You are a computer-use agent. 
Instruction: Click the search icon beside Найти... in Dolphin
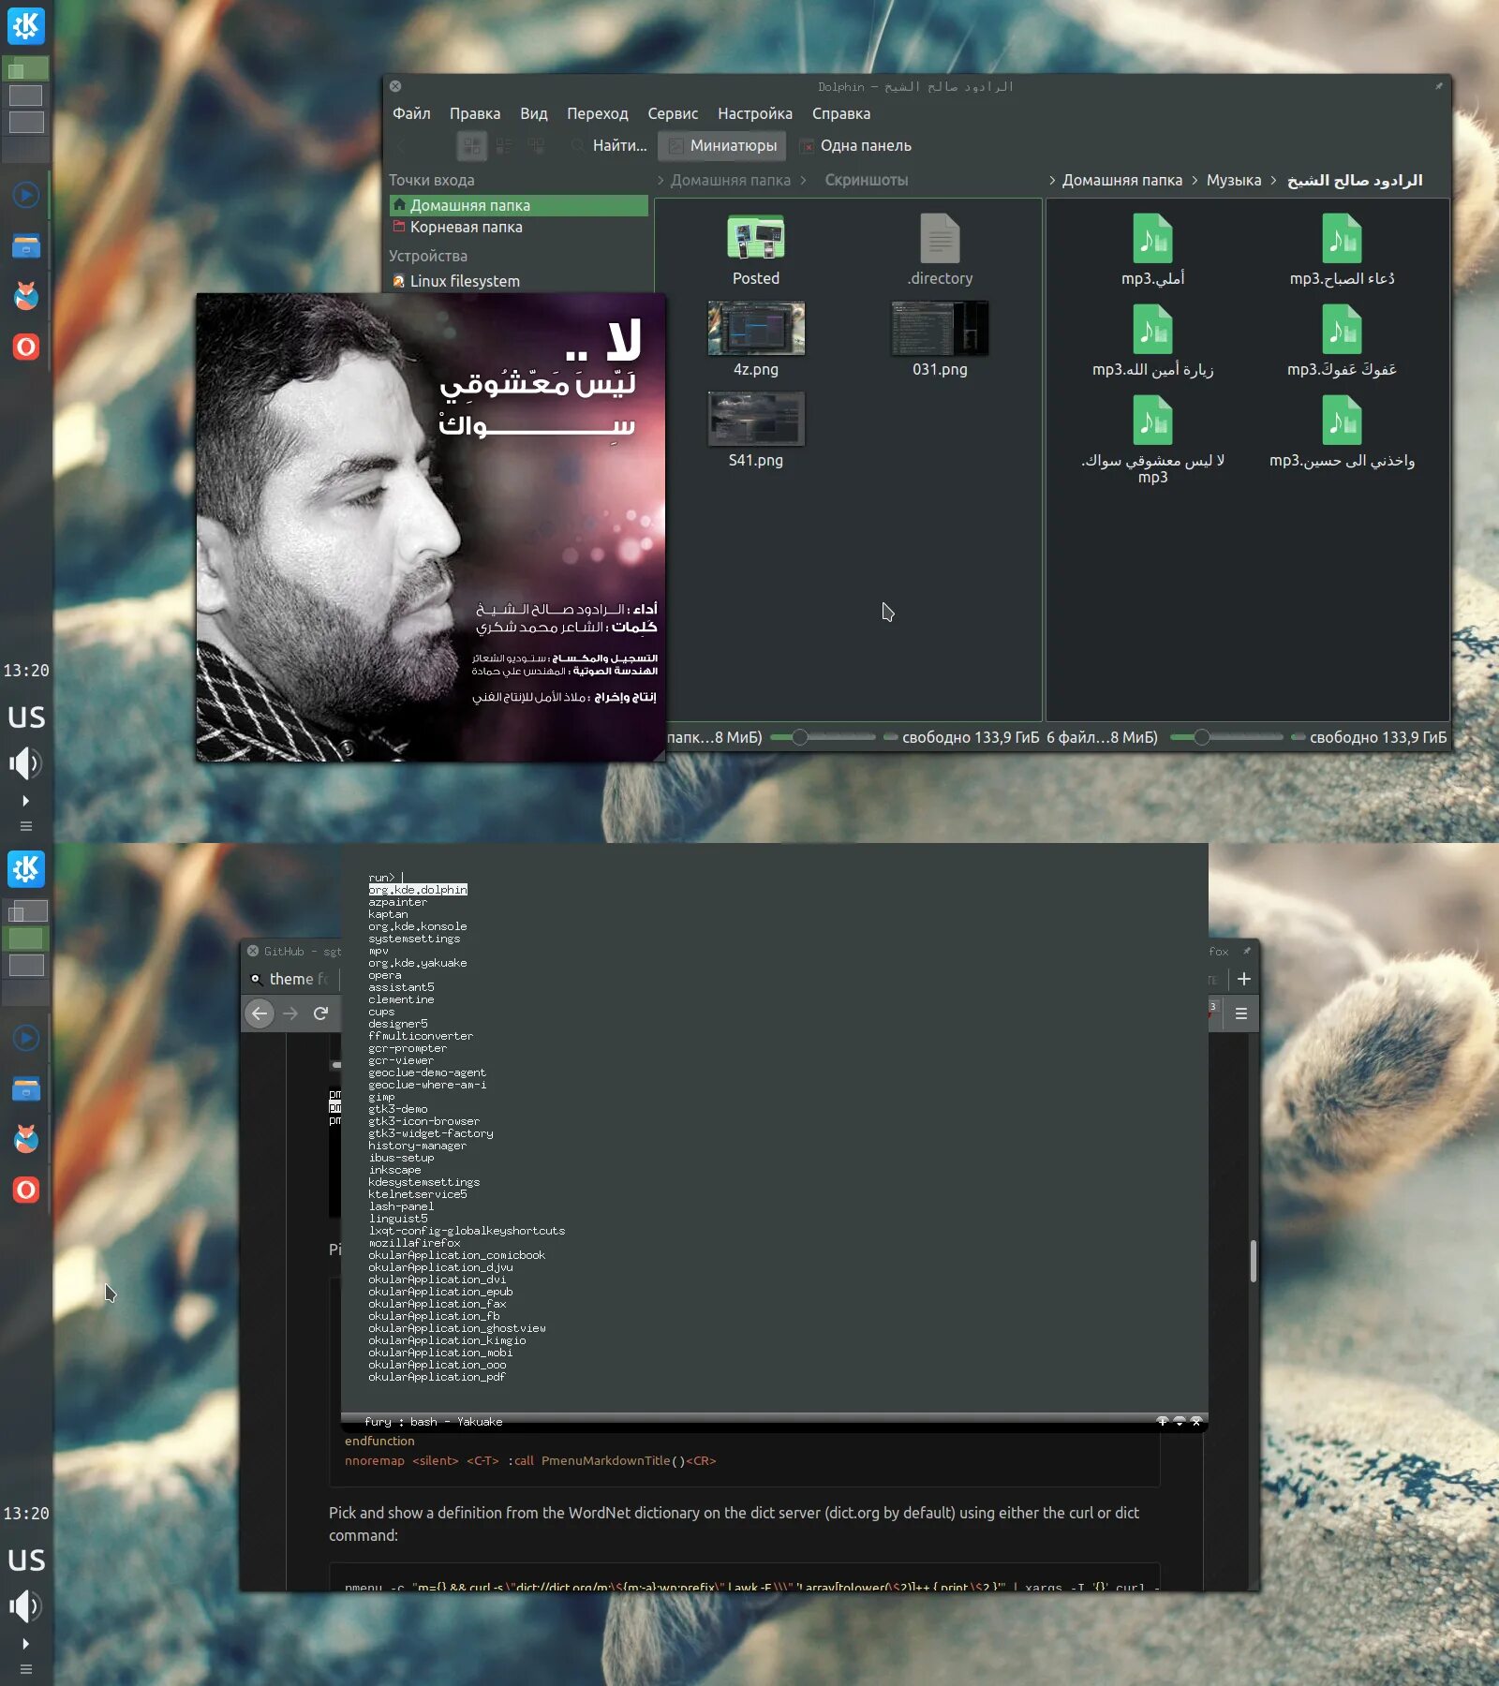578,145
